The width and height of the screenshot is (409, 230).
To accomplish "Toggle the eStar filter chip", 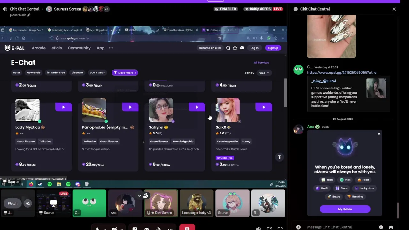I will tap(17, 73).
